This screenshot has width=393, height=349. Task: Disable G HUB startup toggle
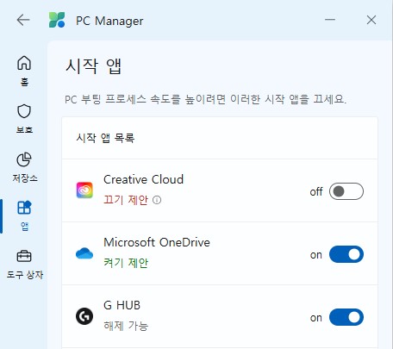tap(346, 317)
